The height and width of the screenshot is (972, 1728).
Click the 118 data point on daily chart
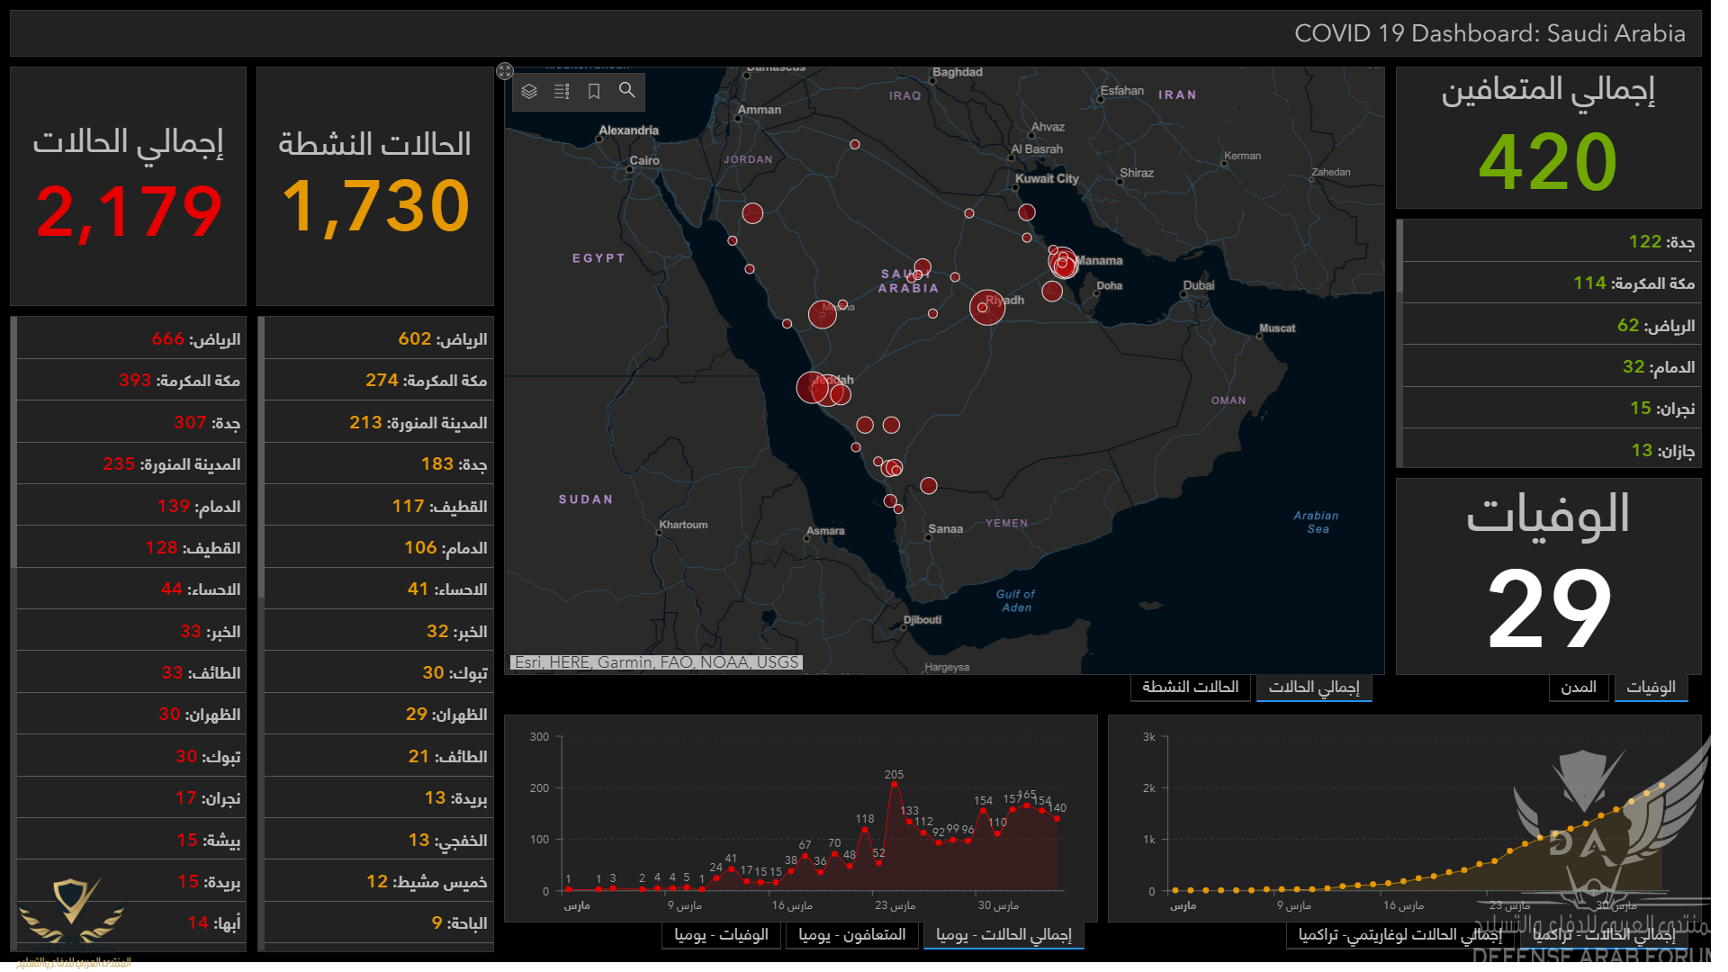(x=864, y=829)
